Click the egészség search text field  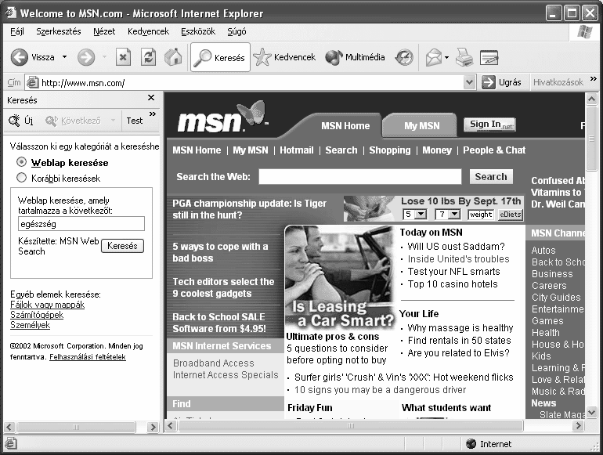tap(81, 223)
